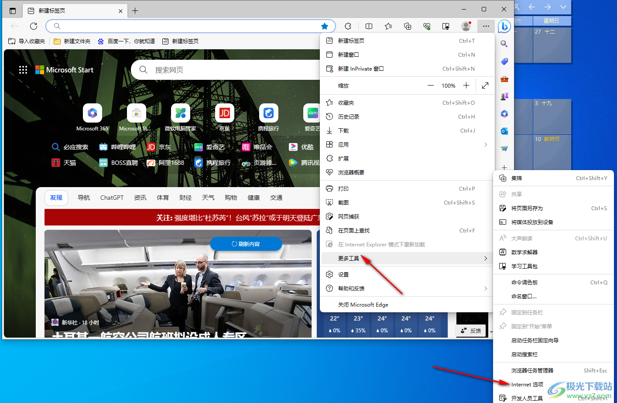Switch to the ChatGPT feed tab
Screen dimensions: 617x403
112,198
